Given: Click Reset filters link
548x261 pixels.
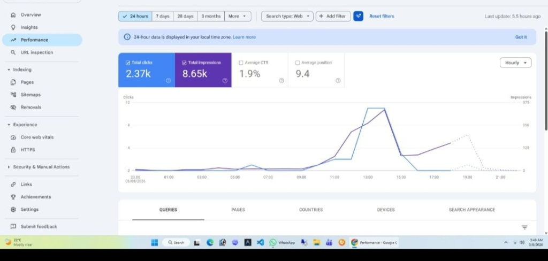Looking at the screenshot, I should click(382, 16).
